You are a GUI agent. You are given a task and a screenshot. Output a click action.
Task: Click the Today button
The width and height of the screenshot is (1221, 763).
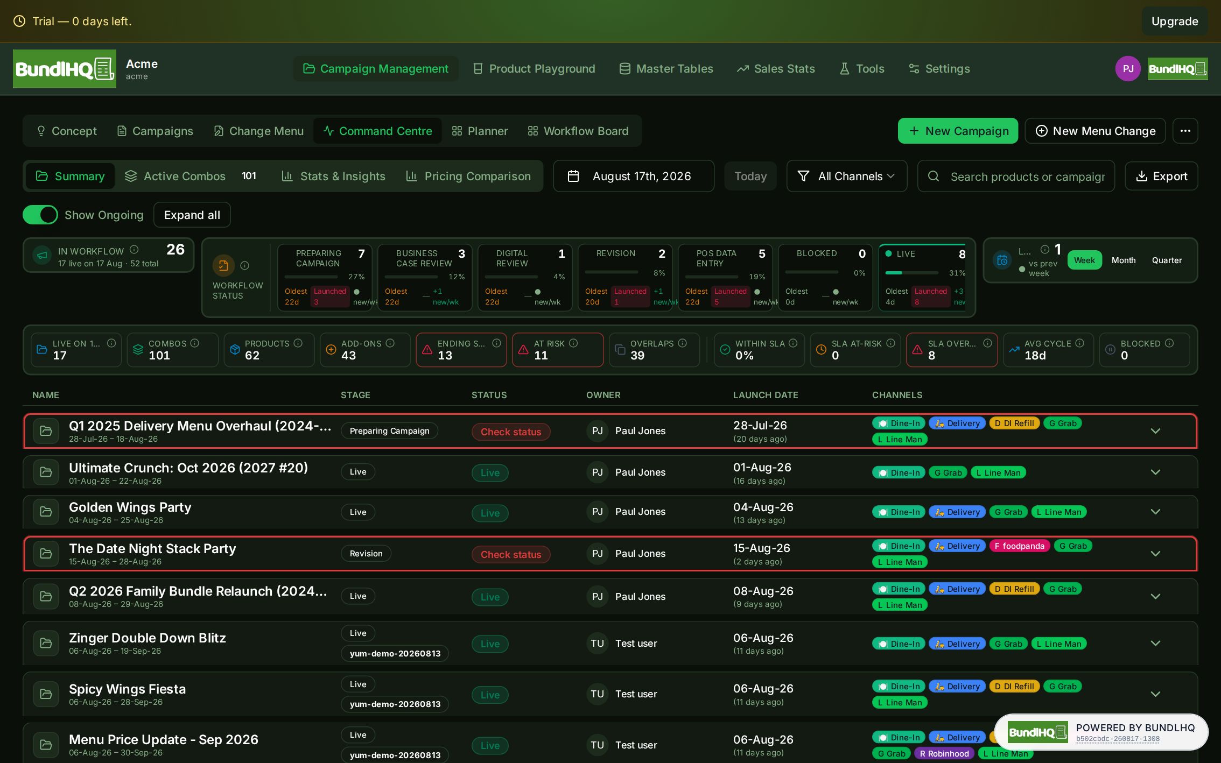coord(750,176)
